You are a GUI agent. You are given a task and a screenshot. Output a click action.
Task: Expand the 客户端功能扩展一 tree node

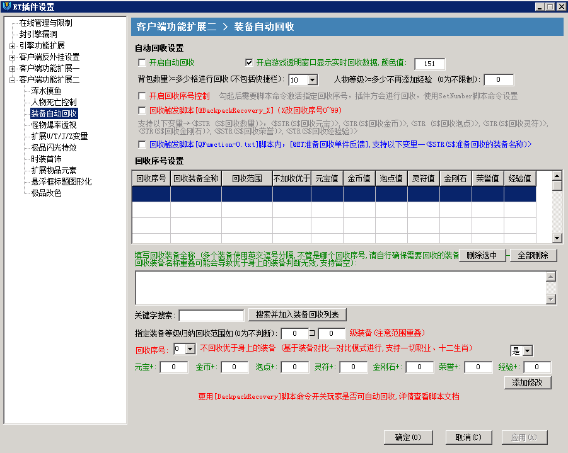point(13,69)
